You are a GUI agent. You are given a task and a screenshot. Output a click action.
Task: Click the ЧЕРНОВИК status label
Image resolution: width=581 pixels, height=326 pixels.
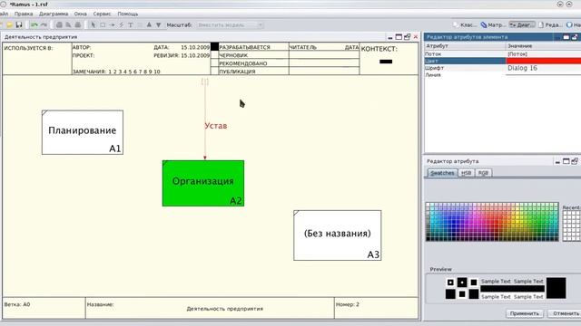pyautogui.click(x=233, y=55)
